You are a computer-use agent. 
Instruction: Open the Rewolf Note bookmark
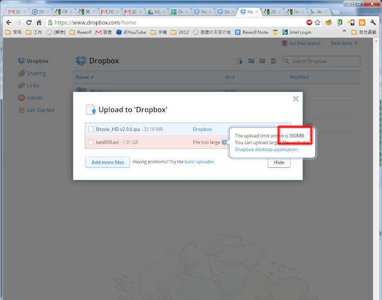252,32
